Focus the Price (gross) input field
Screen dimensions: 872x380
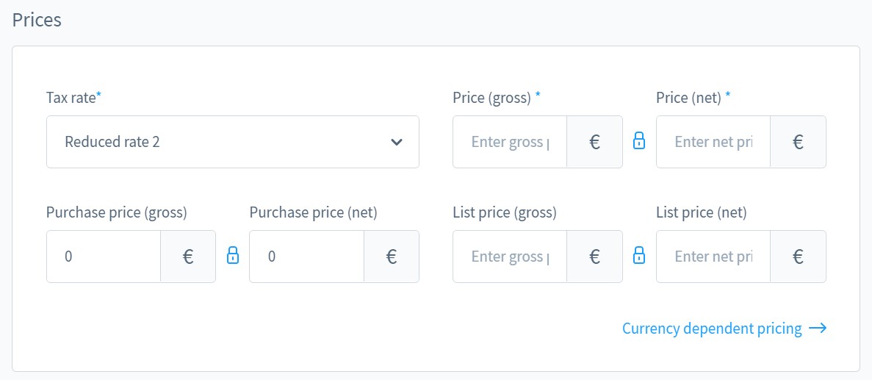tap(510, 142)
